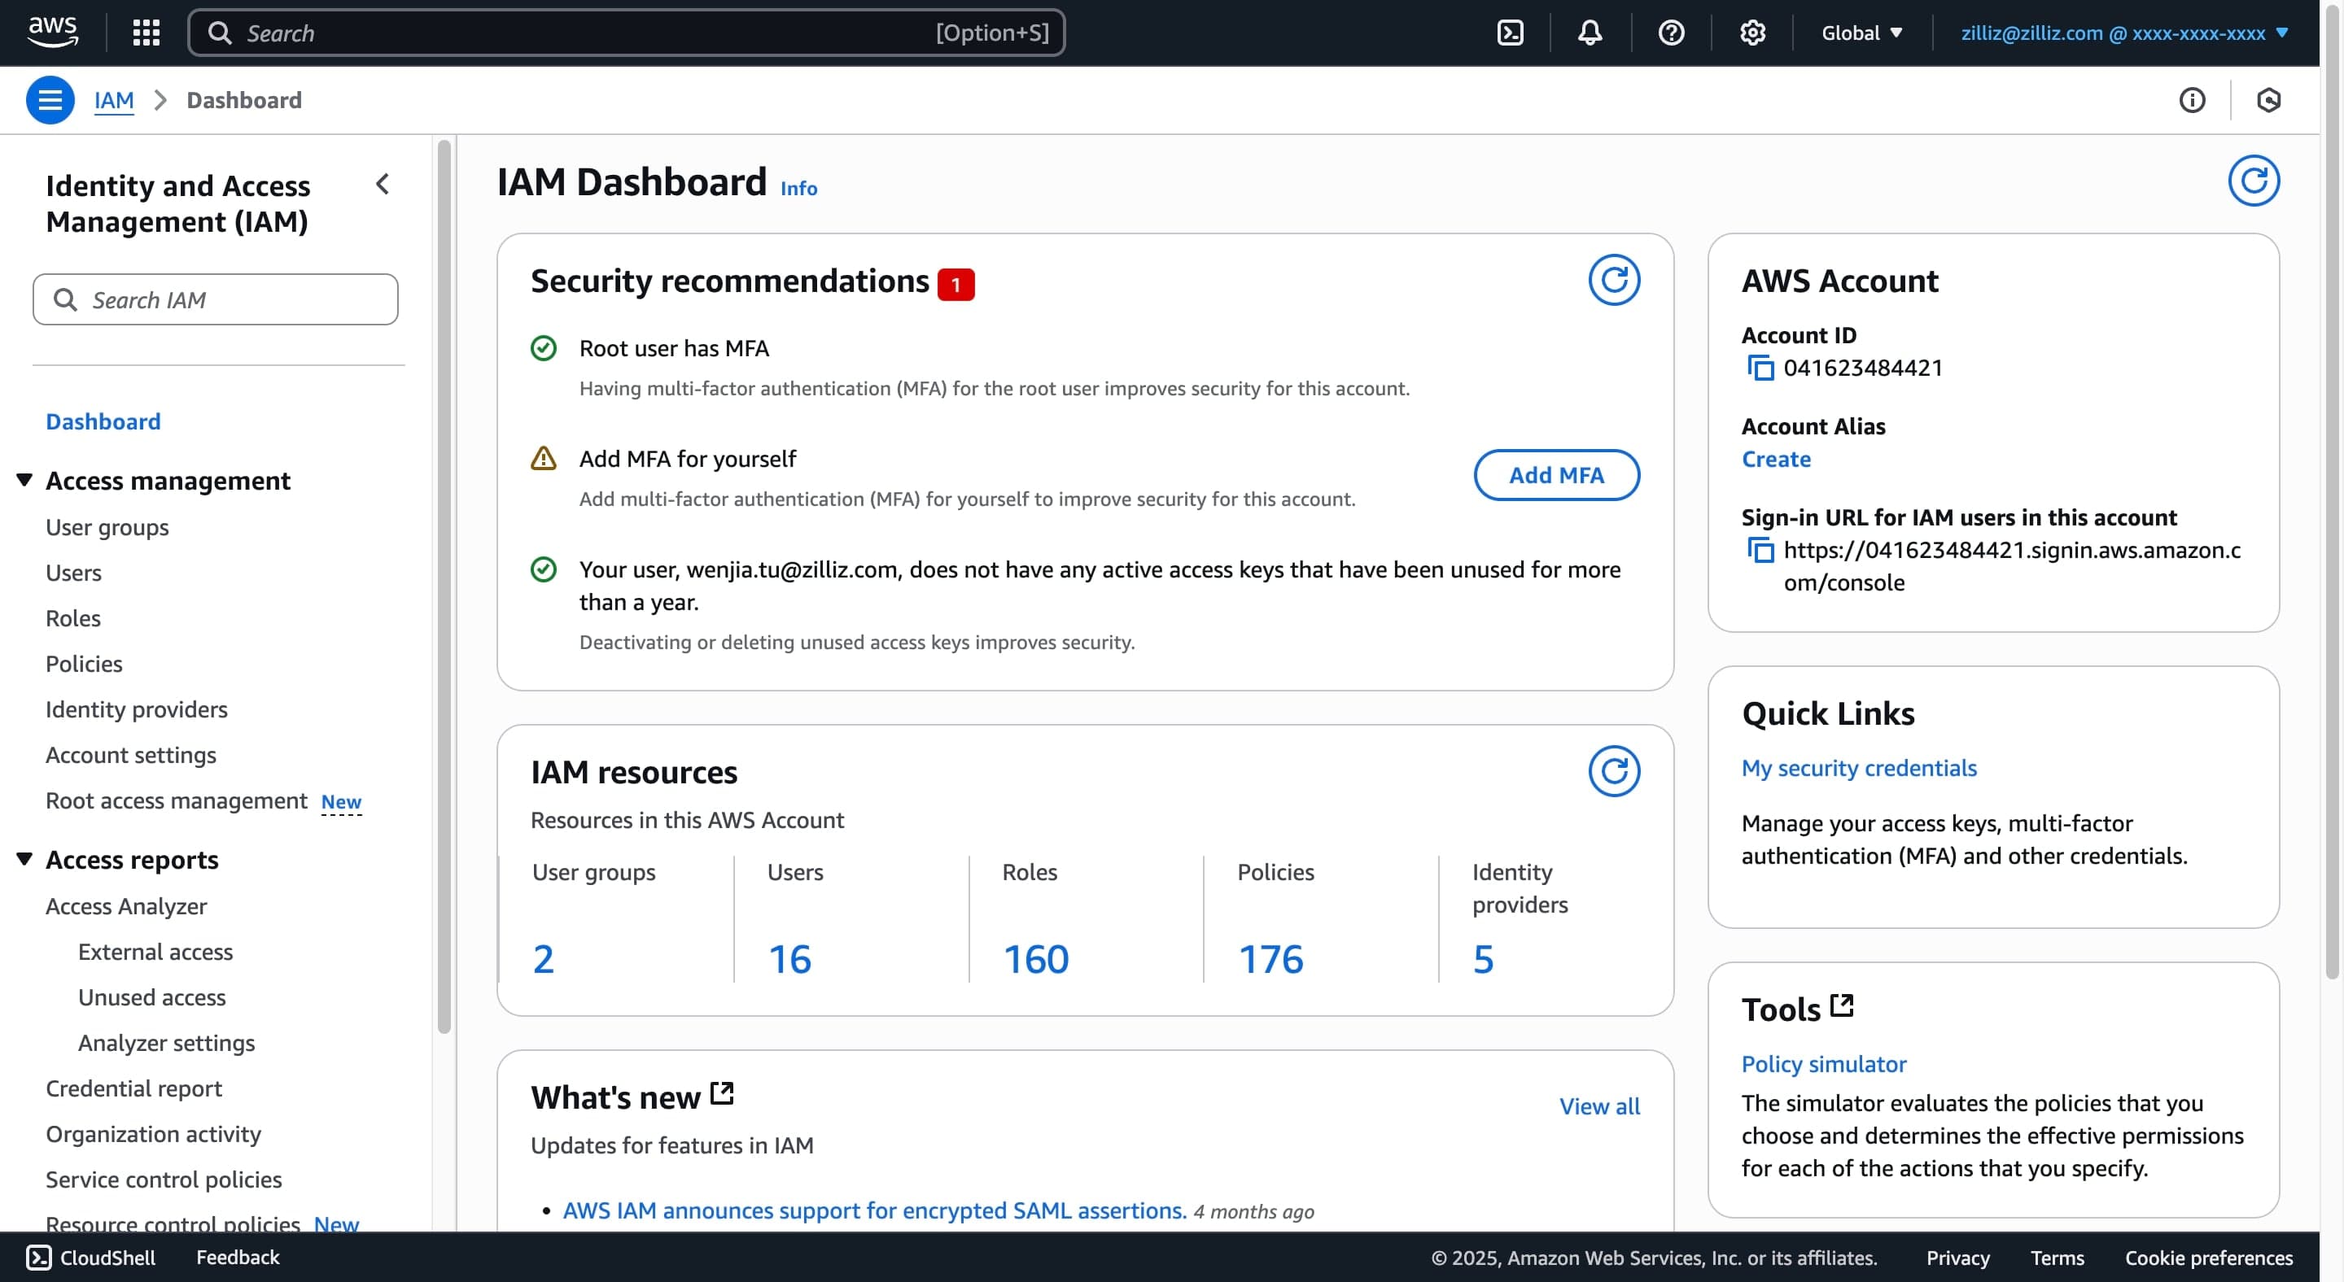Viewport: 2344px width, 1282px height.
Task: Open Access Analyzer in side navigation
Action: pyautogui.click(x=126, y=906)
